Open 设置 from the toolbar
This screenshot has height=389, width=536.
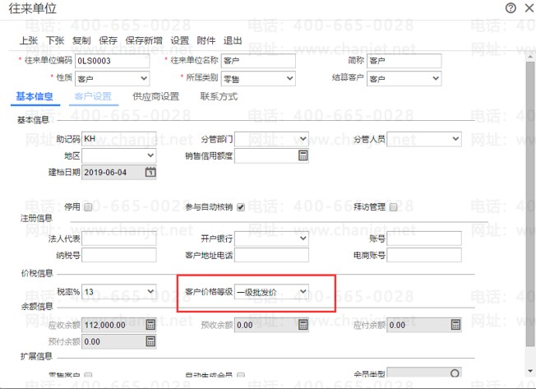tap(180, 40)
